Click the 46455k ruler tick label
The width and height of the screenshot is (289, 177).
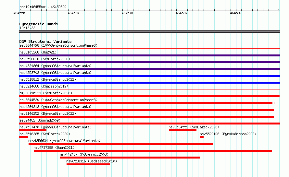[x=19, y=13]
